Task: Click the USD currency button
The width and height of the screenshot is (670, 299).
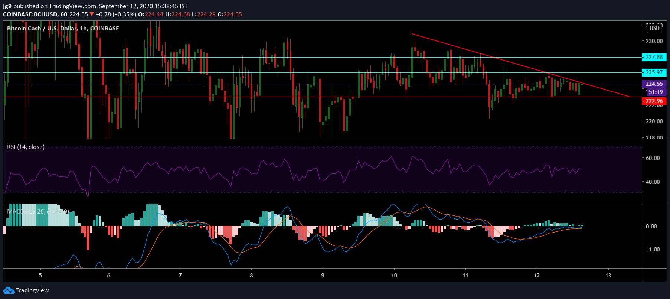Action: (x=654, y=28)
